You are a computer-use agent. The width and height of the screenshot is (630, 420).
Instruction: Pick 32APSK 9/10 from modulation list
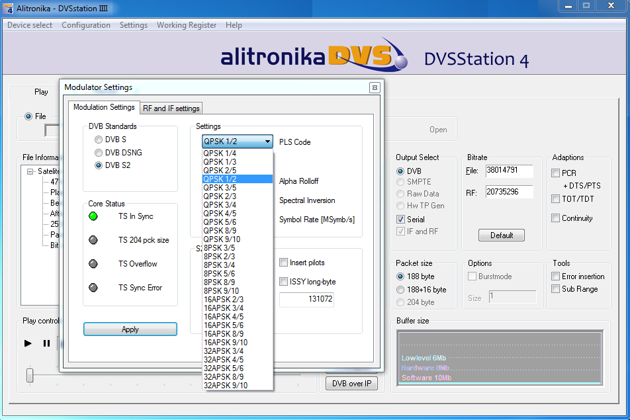(226, 386)
